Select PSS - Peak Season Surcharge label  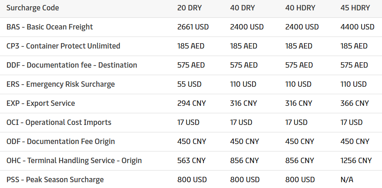tap(55, 180)
